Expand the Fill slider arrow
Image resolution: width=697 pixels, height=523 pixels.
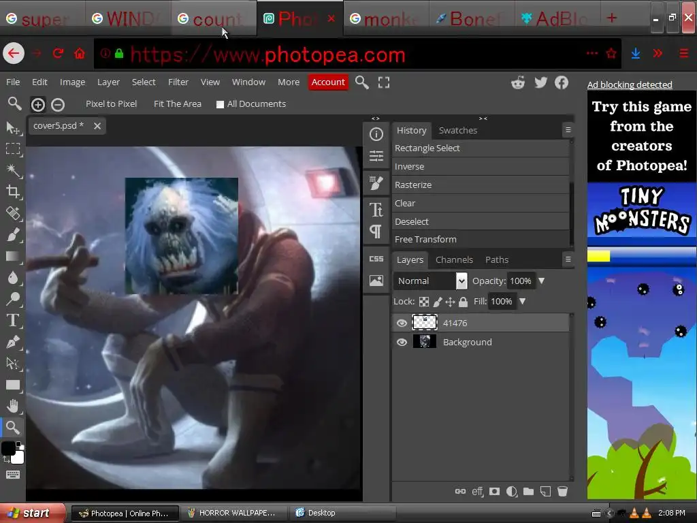tap(522, 302)
